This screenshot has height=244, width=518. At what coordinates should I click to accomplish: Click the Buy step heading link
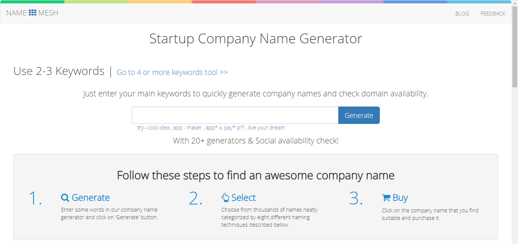pyautogui.click(x=400, y=197)
